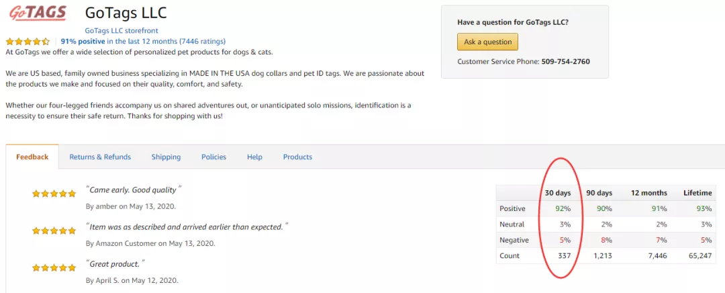Screen dimensions: 725x293
Task: Click the 92% positive 30-day value
Action: [x=563, y=208]
